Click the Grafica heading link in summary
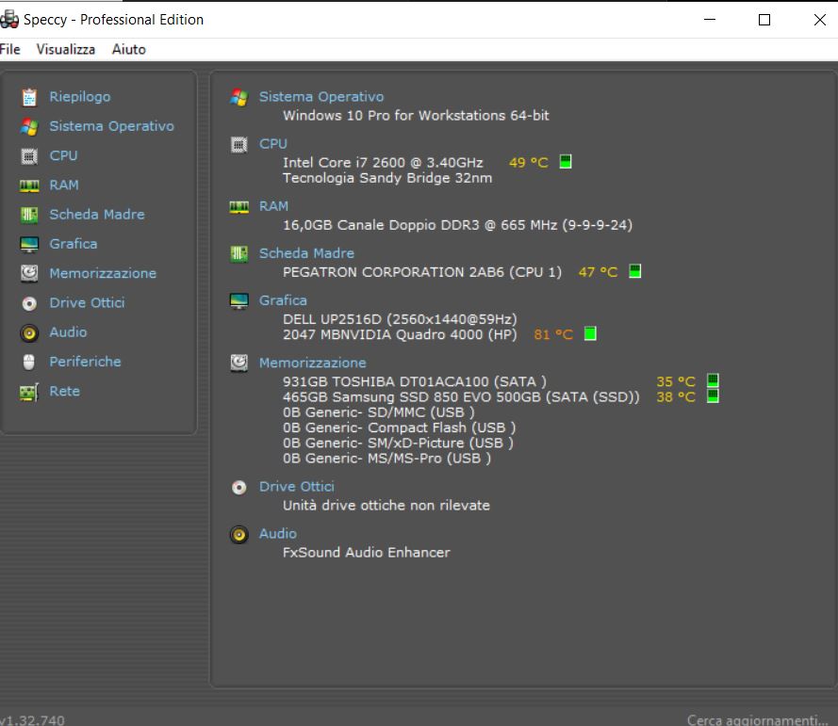Image resolution: width=838 pixels, height=726 pixels. pos(283,300)
